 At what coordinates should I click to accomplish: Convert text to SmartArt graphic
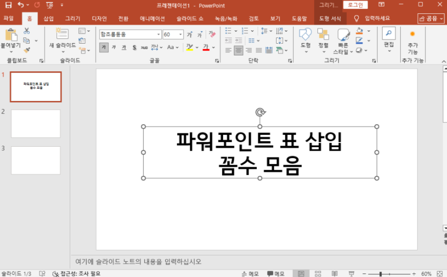pos(281,50)
